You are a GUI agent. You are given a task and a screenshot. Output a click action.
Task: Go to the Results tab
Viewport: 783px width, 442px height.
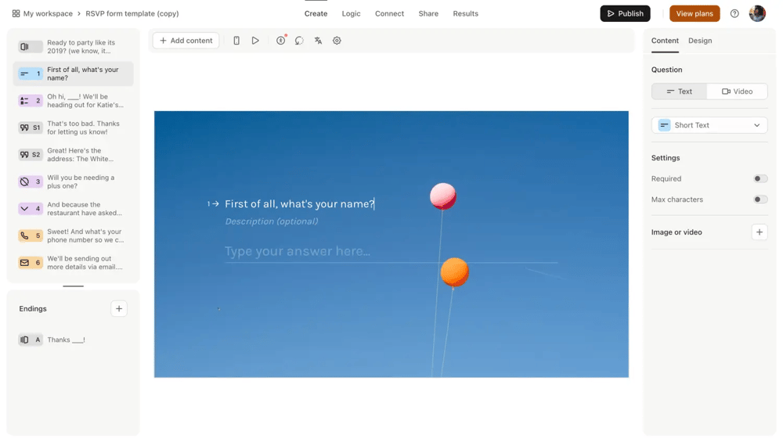pos(465,13)
